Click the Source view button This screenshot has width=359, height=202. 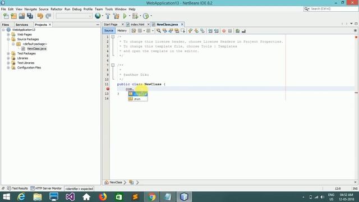click(x=108, y=31)
